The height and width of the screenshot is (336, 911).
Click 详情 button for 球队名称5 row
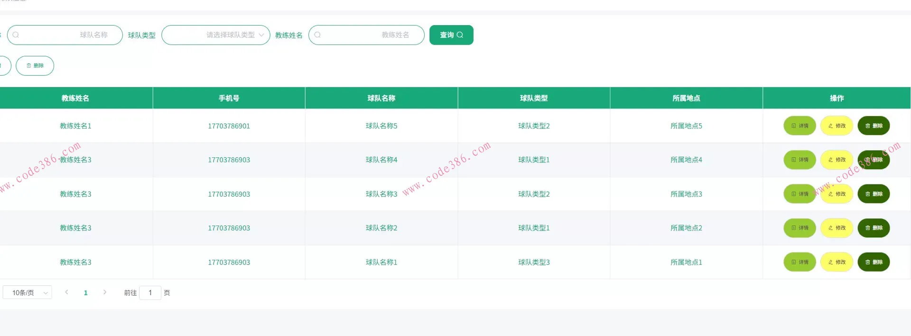click(x=799, y=126)
